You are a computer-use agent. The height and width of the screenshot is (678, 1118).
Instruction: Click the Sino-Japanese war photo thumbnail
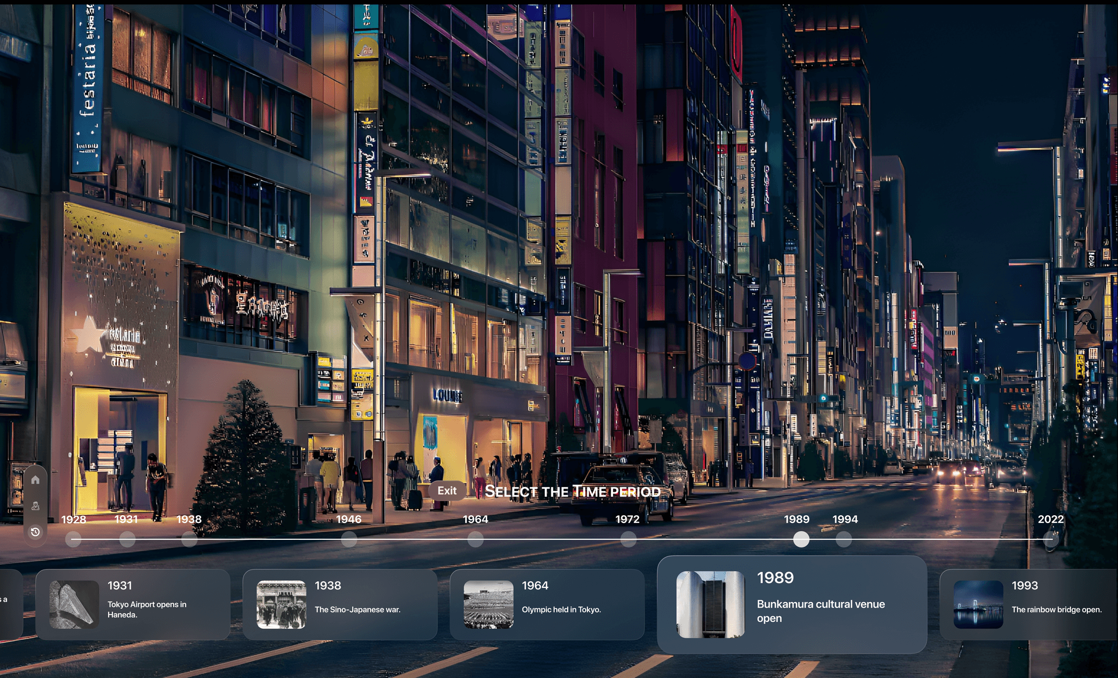pyautogui.click(x=281, y=604)
